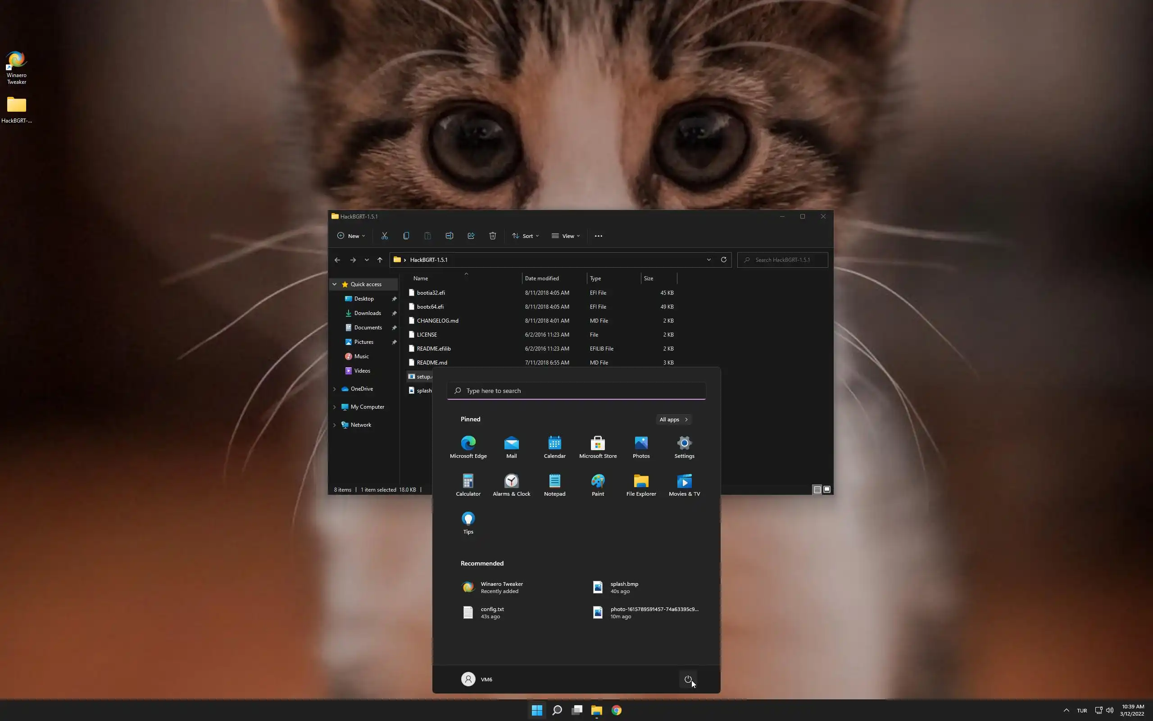This screenshot has height=721, width=1153.
Task: Click the power button in Start menu
Action: pos(687,679)
